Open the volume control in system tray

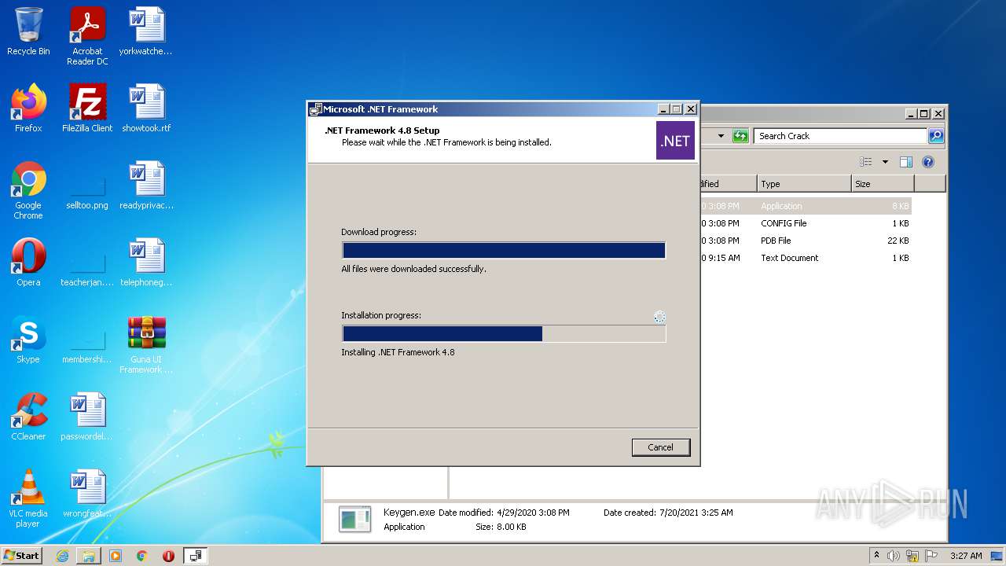pos(894,556)
